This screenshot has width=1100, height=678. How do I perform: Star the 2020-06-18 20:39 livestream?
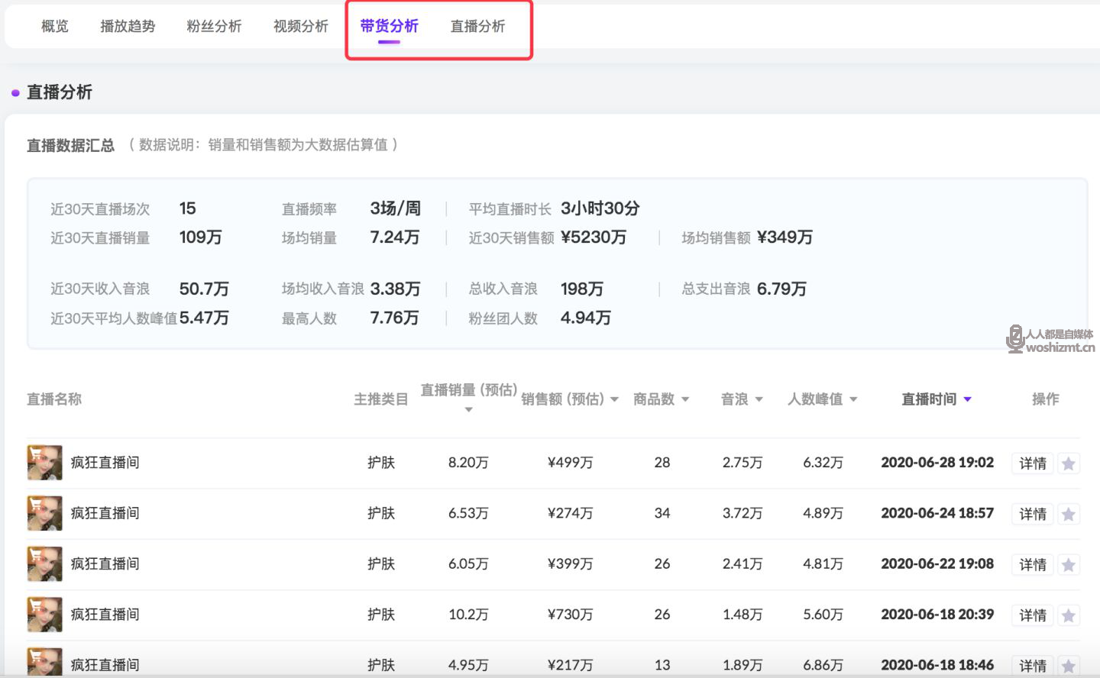pyautogui.click(x=1069, y=615)
